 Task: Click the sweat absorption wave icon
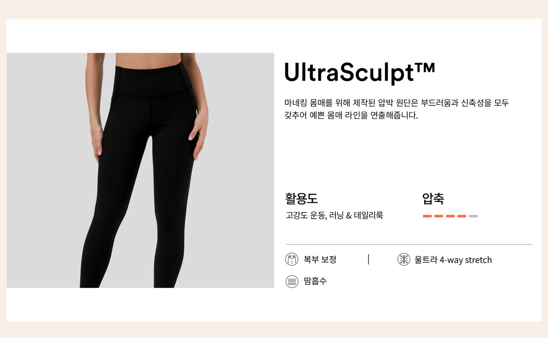tap(292, 281)
